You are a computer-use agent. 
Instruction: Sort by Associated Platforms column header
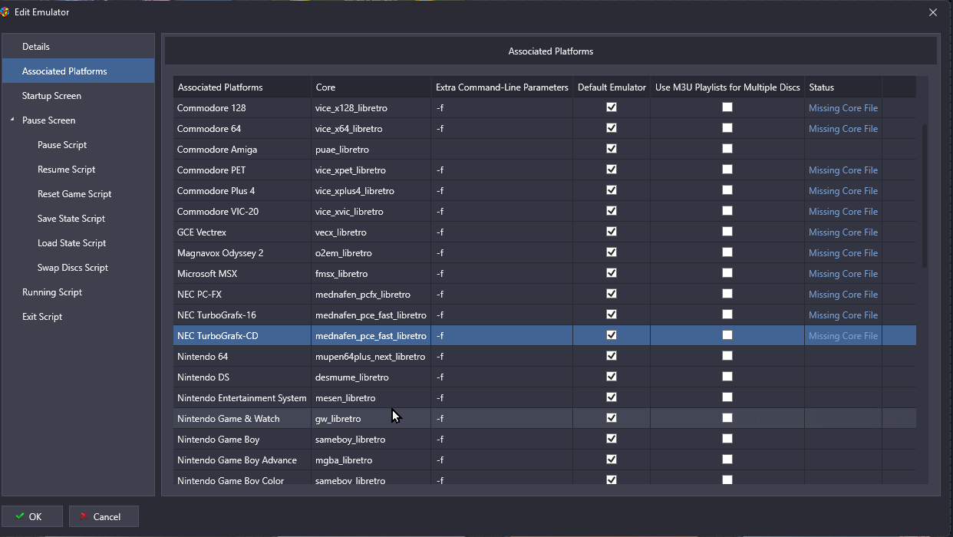tap(242, 87)
